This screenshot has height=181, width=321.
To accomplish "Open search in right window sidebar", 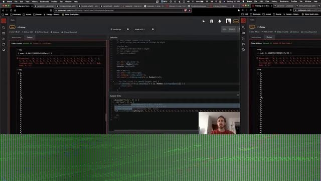I will [243, 27].
